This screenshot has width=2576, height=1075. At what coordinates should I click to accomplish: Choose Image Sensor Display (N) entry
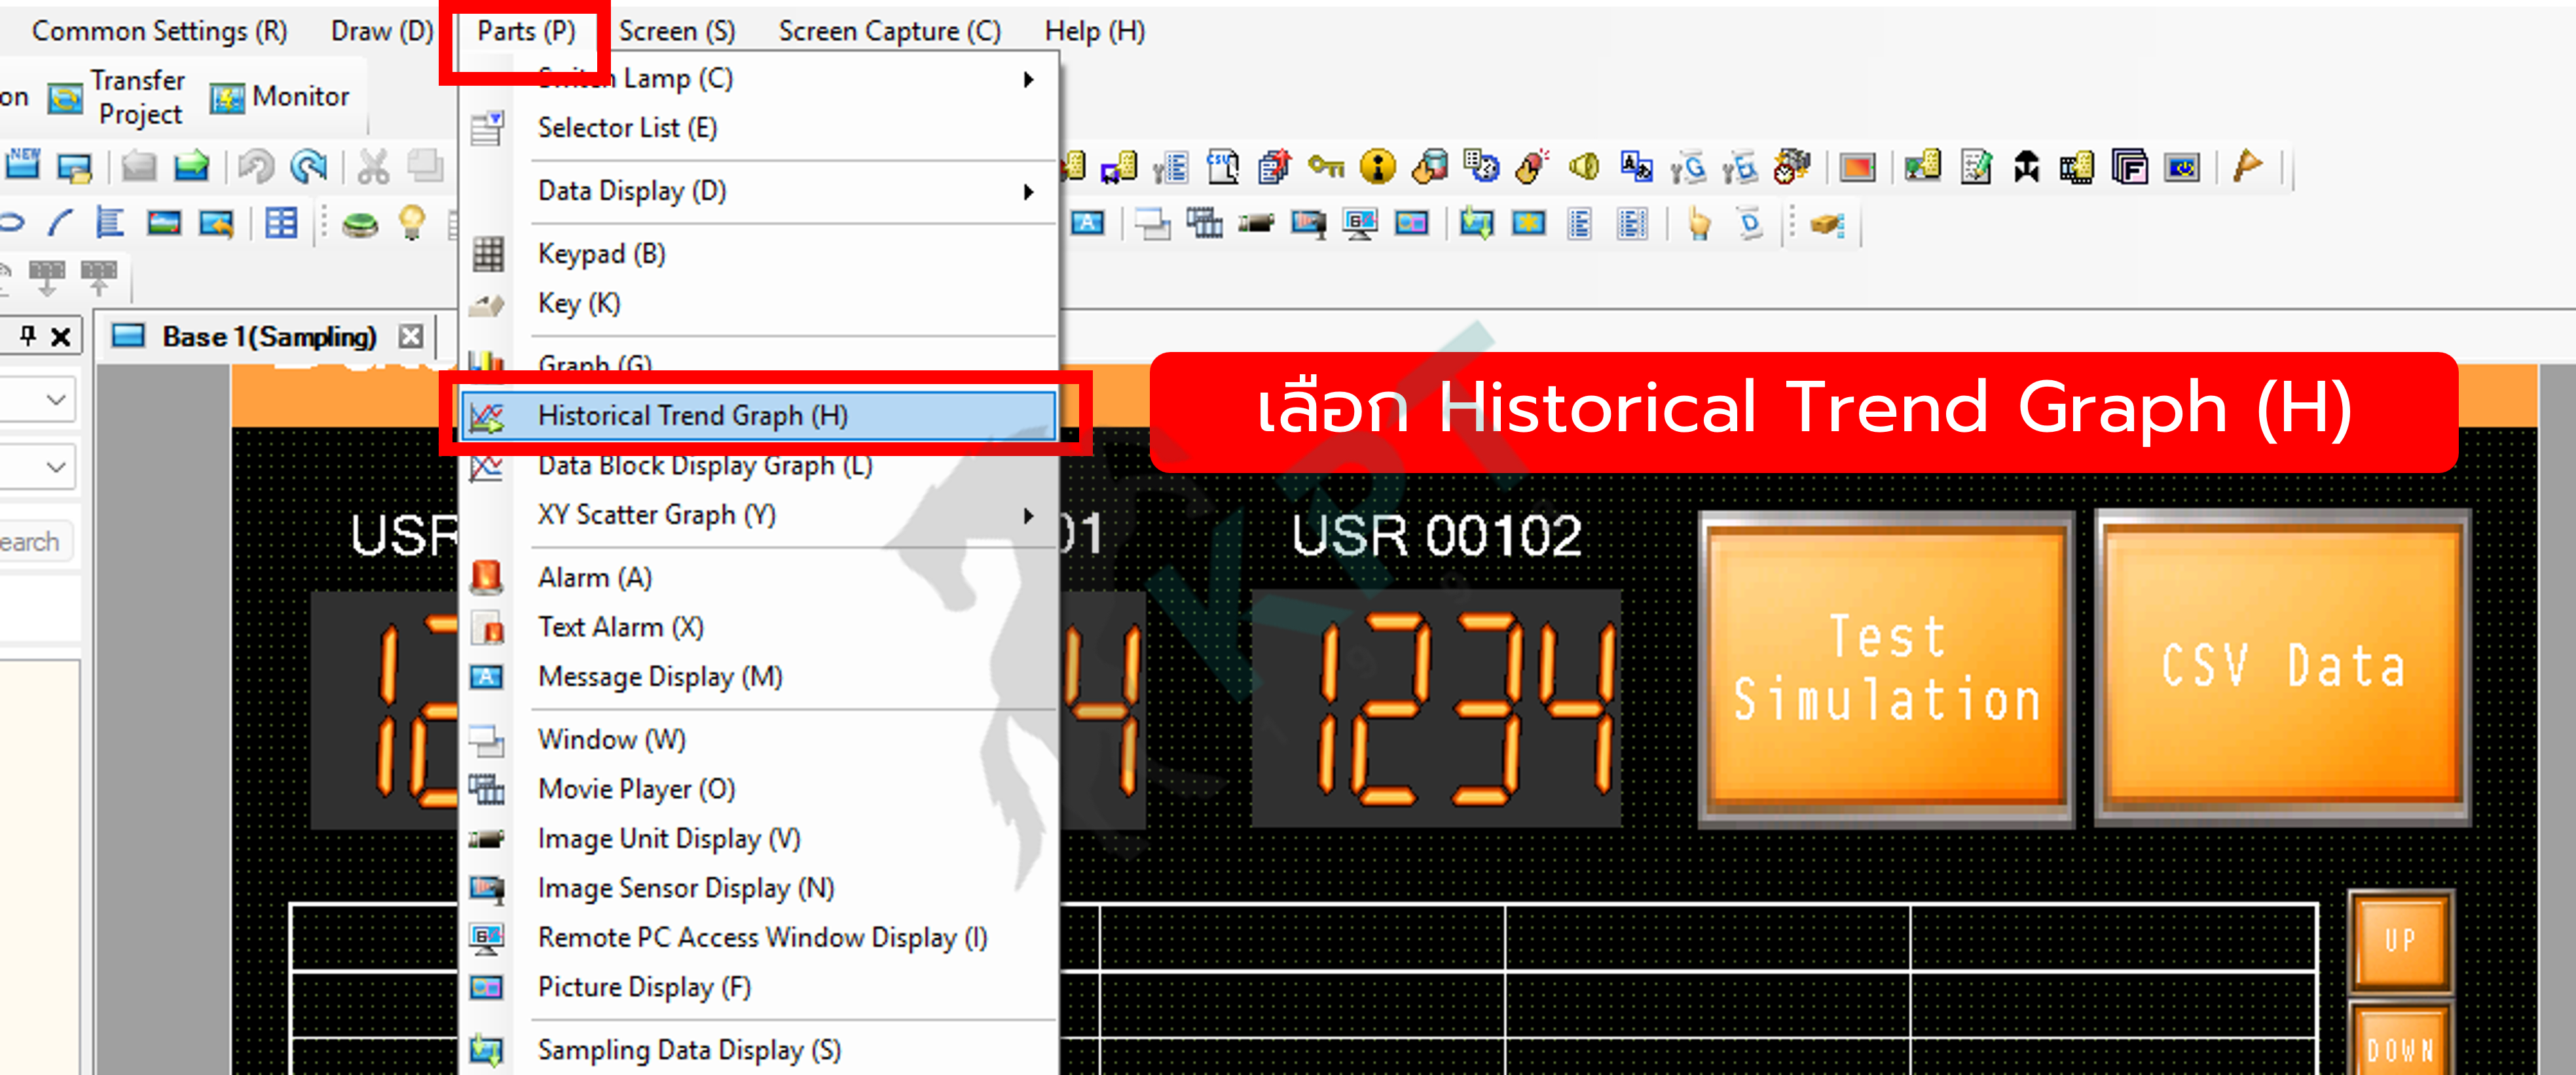pyautogui.click(x=758, y=888)
